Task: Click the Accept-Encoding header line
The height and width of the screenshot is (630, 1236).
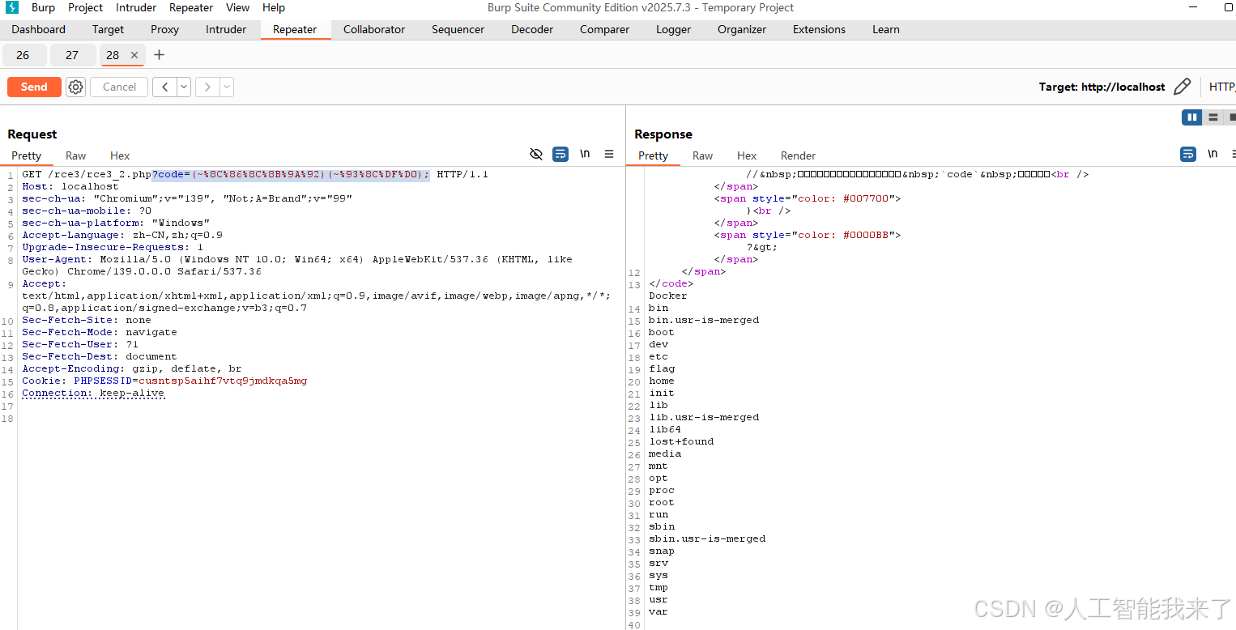Action: coord(132,368)
